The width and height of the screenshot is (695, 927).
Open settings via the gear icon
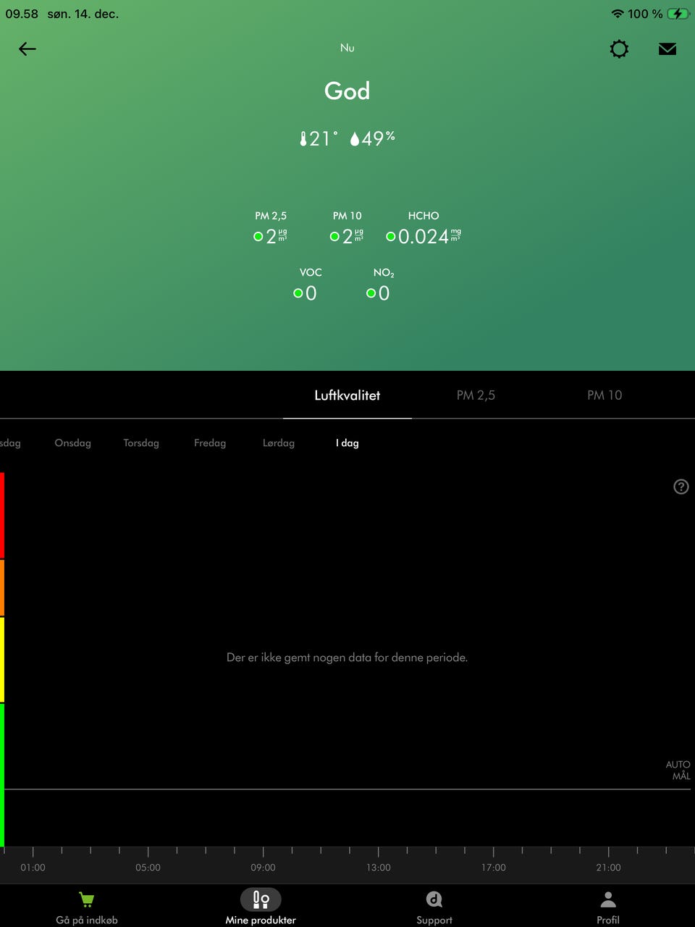[x=619, y=49]
